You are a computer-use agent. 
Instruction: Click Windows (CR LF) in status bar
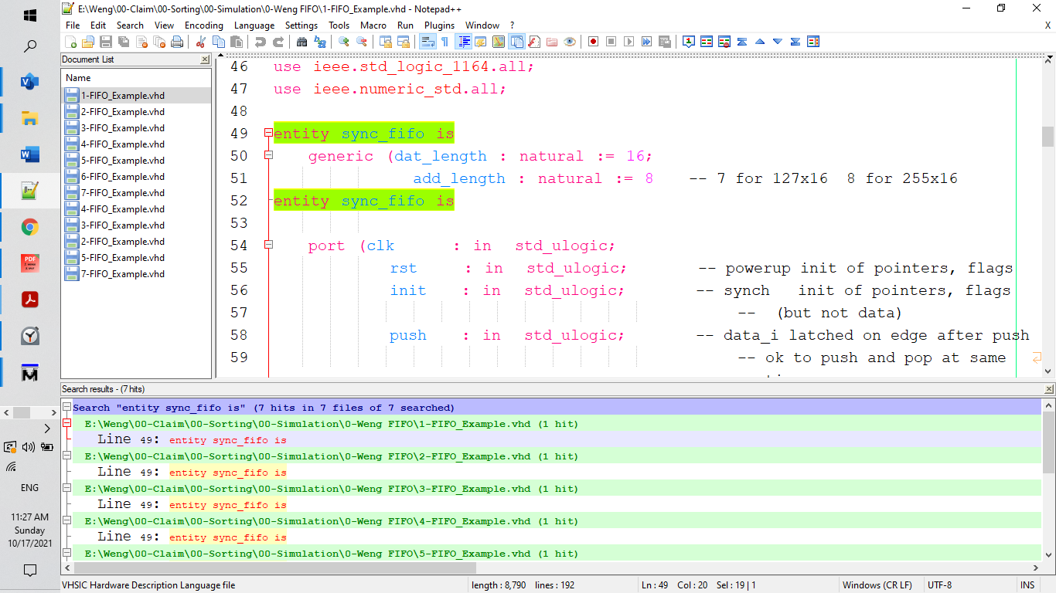[877, 585]
